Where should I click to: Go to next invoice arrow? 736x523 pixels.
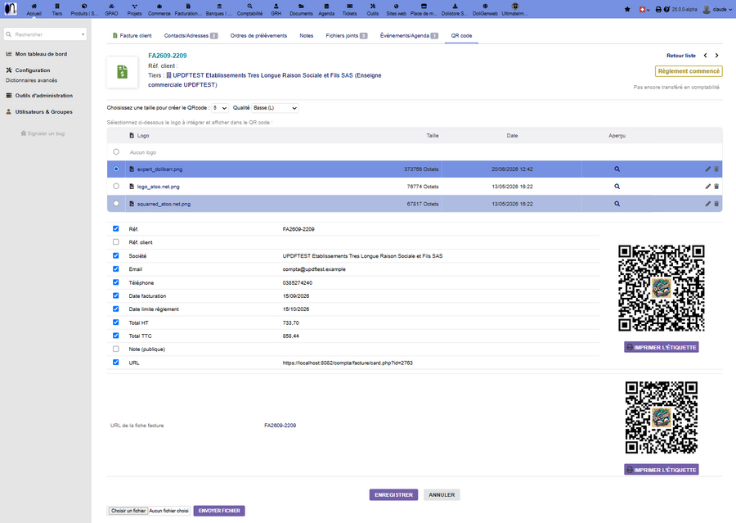tap(716, 56)
